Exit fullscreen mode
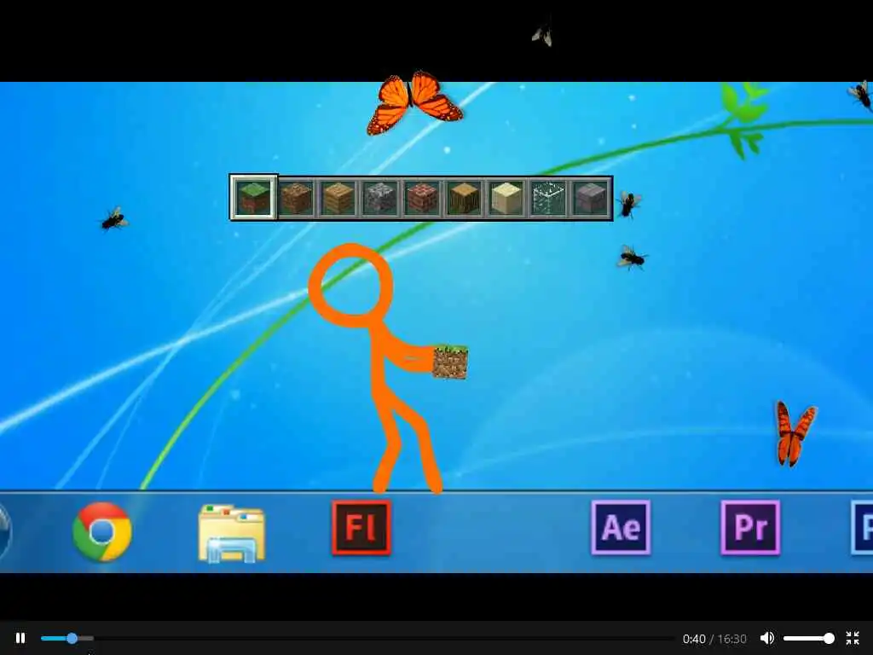 tap(853, 638)
